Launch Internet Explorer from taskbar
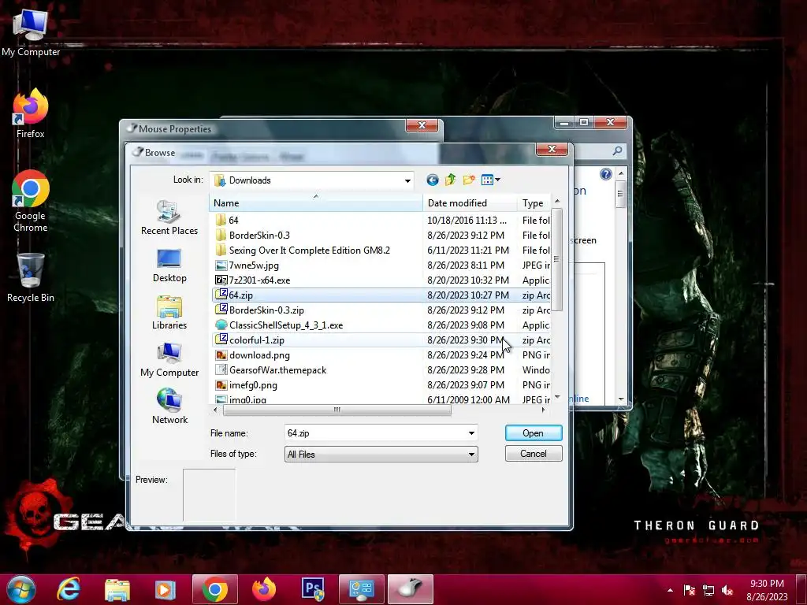This screenshot has width=807, height=605. [x=69, y=589]
